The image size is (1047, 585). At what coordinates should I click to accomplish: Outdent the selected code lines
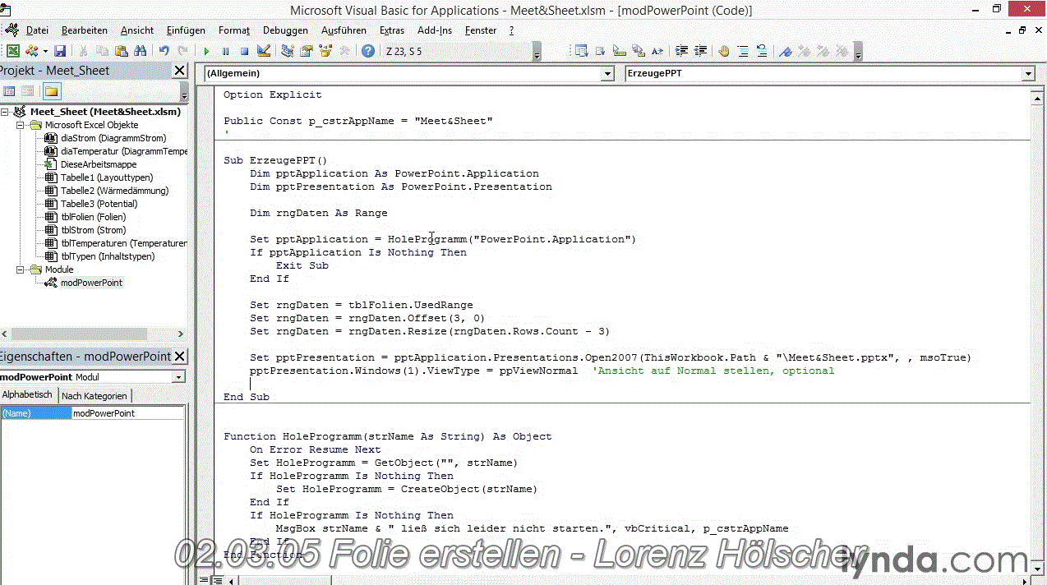[701, 51]
